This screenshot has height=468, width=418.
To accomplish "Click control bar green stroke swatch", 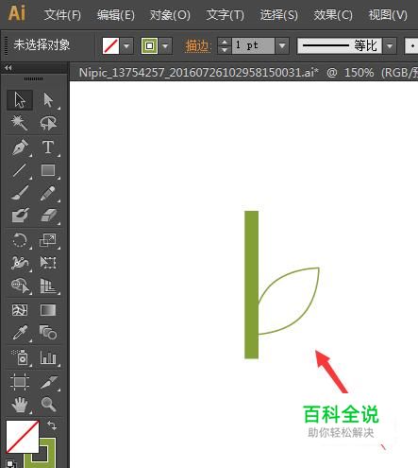I will 149,46.
